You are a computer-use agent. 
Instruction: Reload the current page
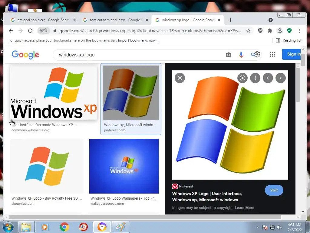(x=30, y=31)
